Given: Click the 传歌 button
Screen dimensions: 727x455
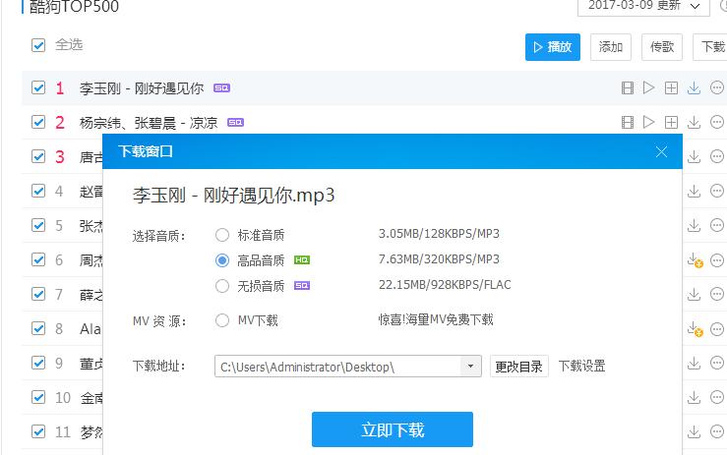Looking at the screenshot, I should (662, 47).
